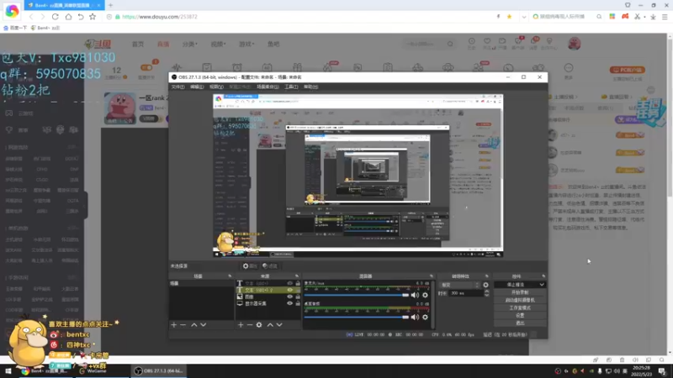Click the filters button above sources
The width and height of the screenshot is (673, 378).
pyautogui.click(x=270, y=266)
